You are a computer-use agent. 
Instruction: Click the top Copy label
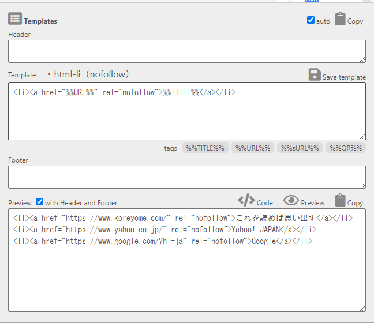pyautogui.click(x=355, y=21)
